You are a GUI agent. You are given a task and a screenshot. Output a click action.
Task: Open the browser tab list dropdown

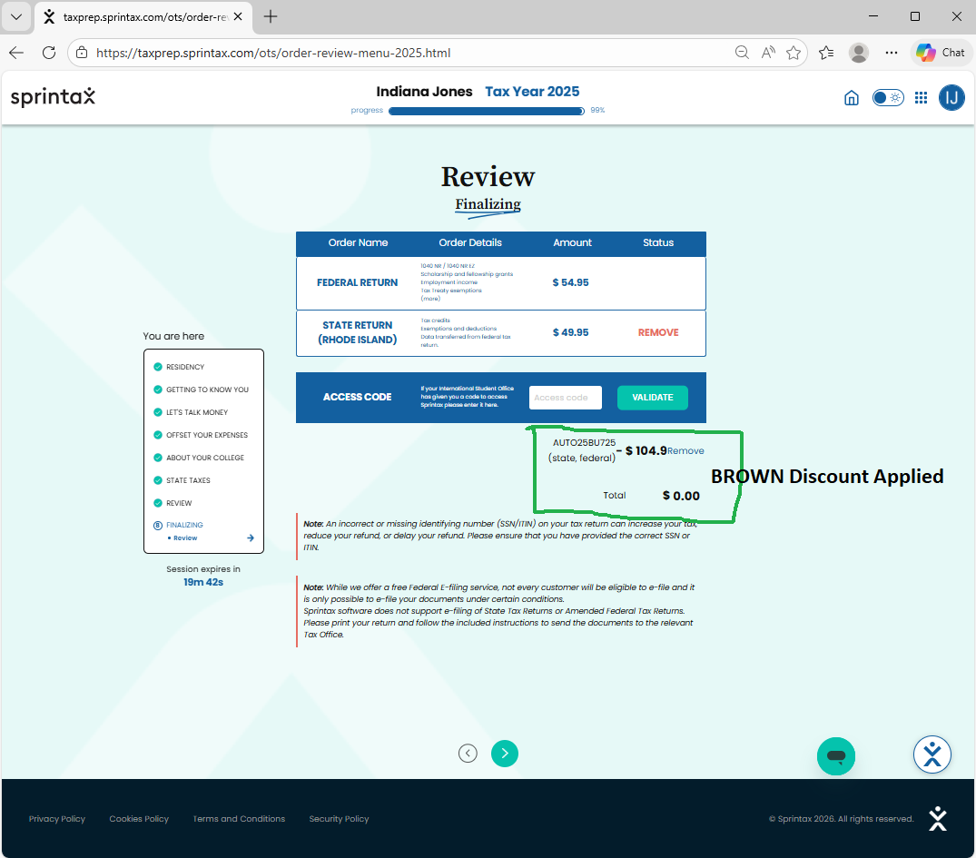[16, 16]
